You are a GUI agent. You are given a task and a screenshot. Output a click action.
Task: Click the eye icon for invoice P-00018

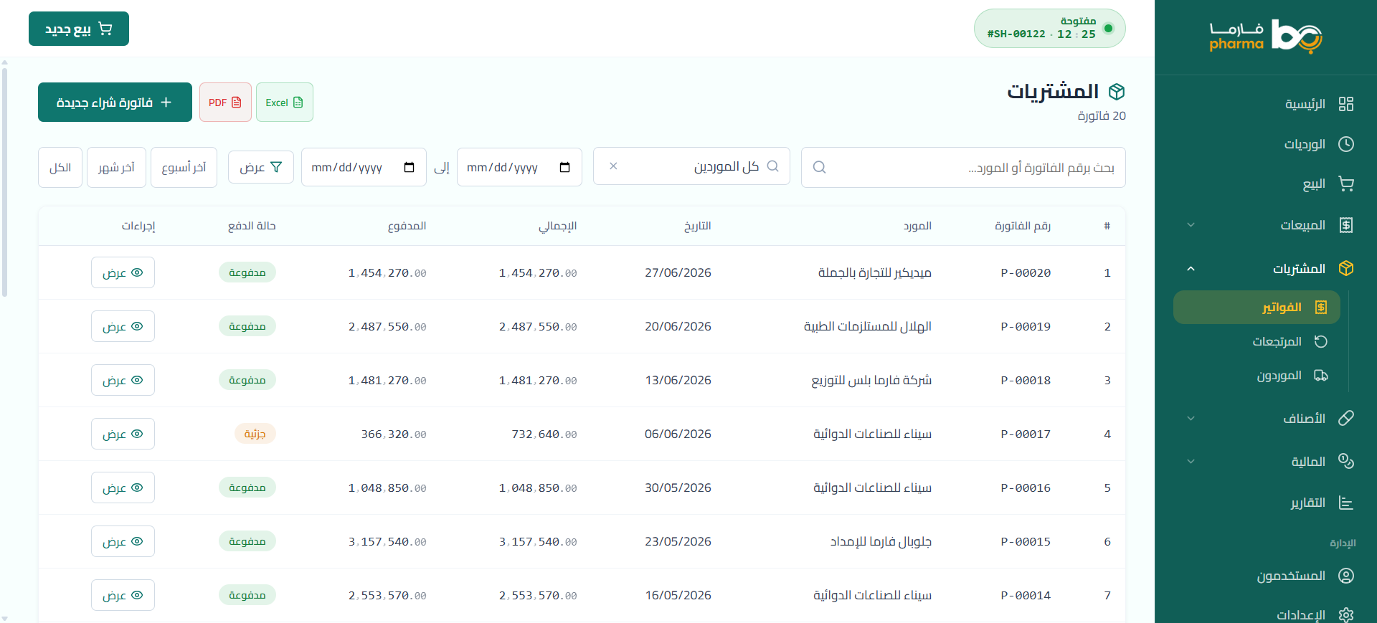137,380
